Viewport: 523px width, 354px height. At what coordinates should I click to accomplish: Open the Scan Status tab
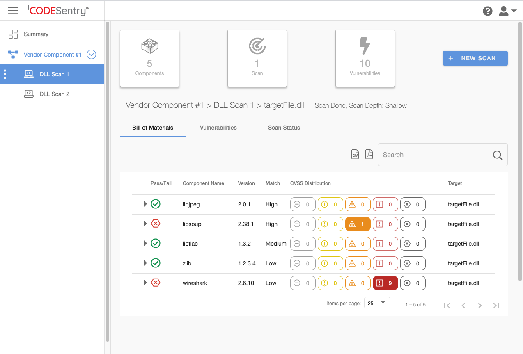tap(284, 128)
